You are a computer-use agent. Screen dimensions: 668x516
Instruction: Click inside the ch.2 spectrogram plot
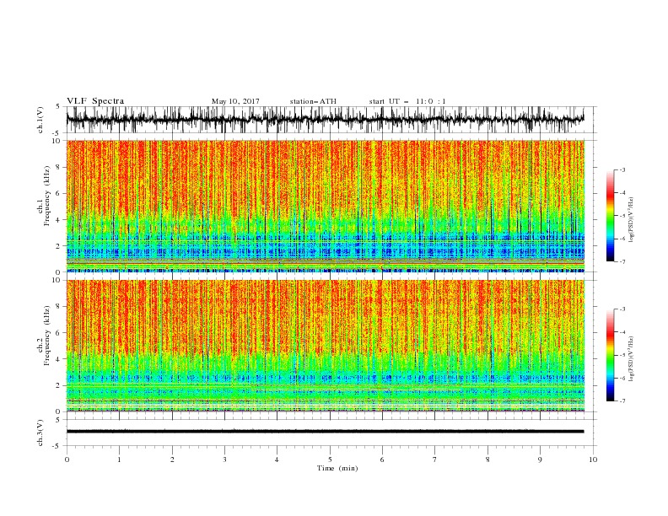326,346
